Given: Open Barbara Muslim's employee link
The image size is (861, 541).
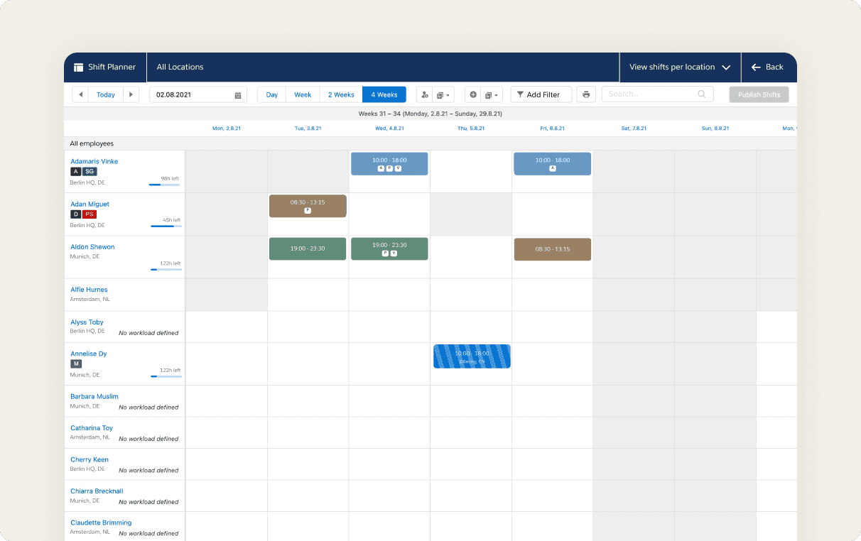Looking at the screenshot, I should click(x=94, y=396).
